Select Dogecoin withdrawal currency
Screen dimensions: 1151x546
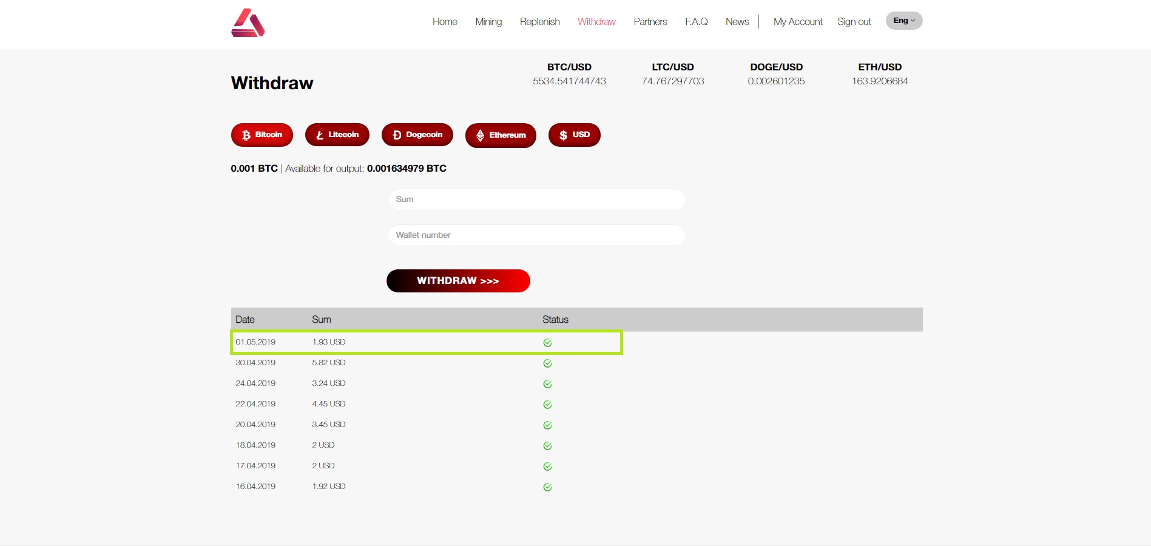click(417, 135)
